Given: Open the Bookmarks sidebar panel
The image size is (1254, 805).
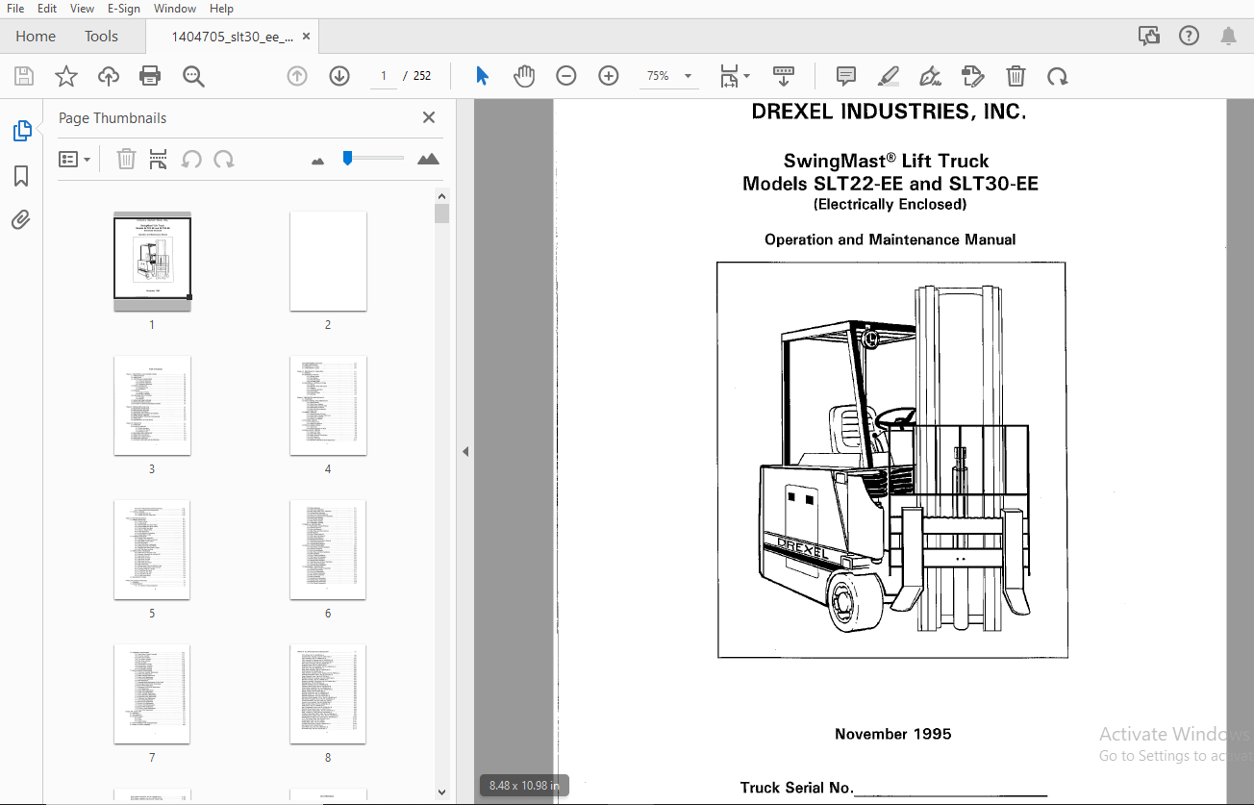Looking at the screenshot, I should [x=21, y=176].
